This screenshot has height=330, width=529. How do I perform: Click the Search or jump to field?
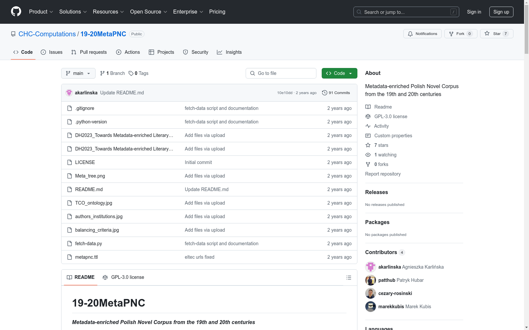[x=406, y=12]
